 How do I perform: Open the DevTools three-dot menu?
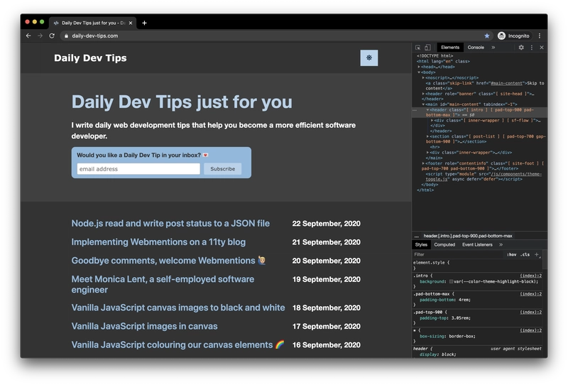[531, 48]
